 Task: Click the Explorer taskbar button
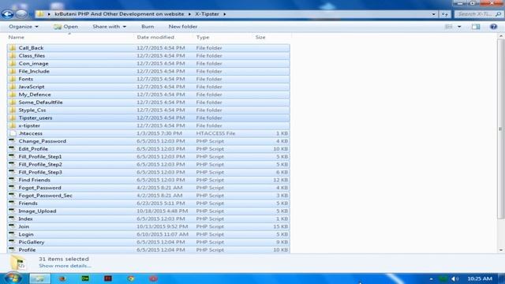(40, 278)
